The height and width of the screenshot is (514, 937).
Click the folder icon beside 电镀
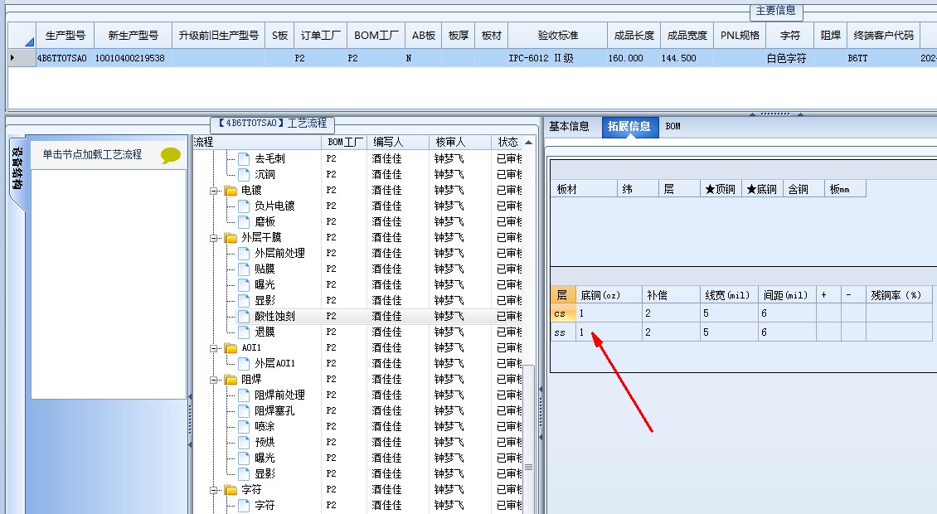click(x=231, y=191)
